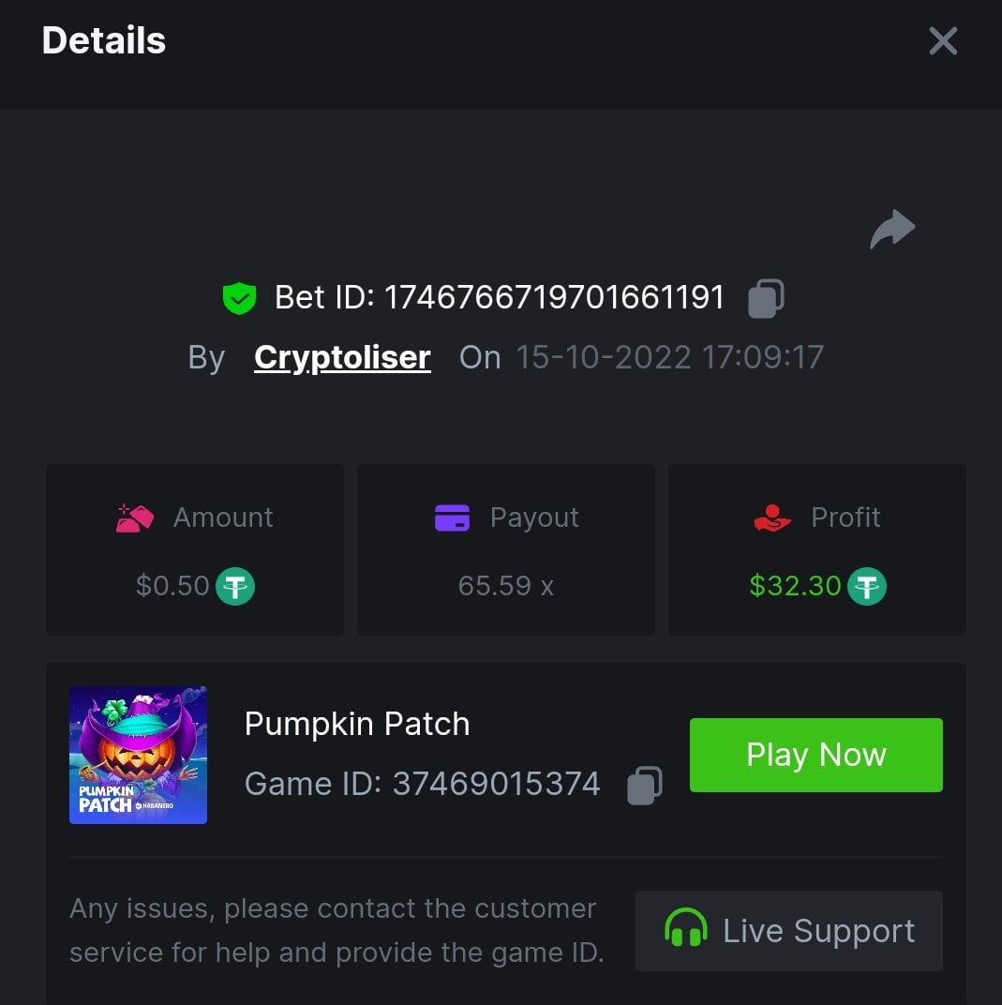Open the Cryptoliser user profile link
The width and height of the screenshot is (1002, 1005).
[342, 357]
